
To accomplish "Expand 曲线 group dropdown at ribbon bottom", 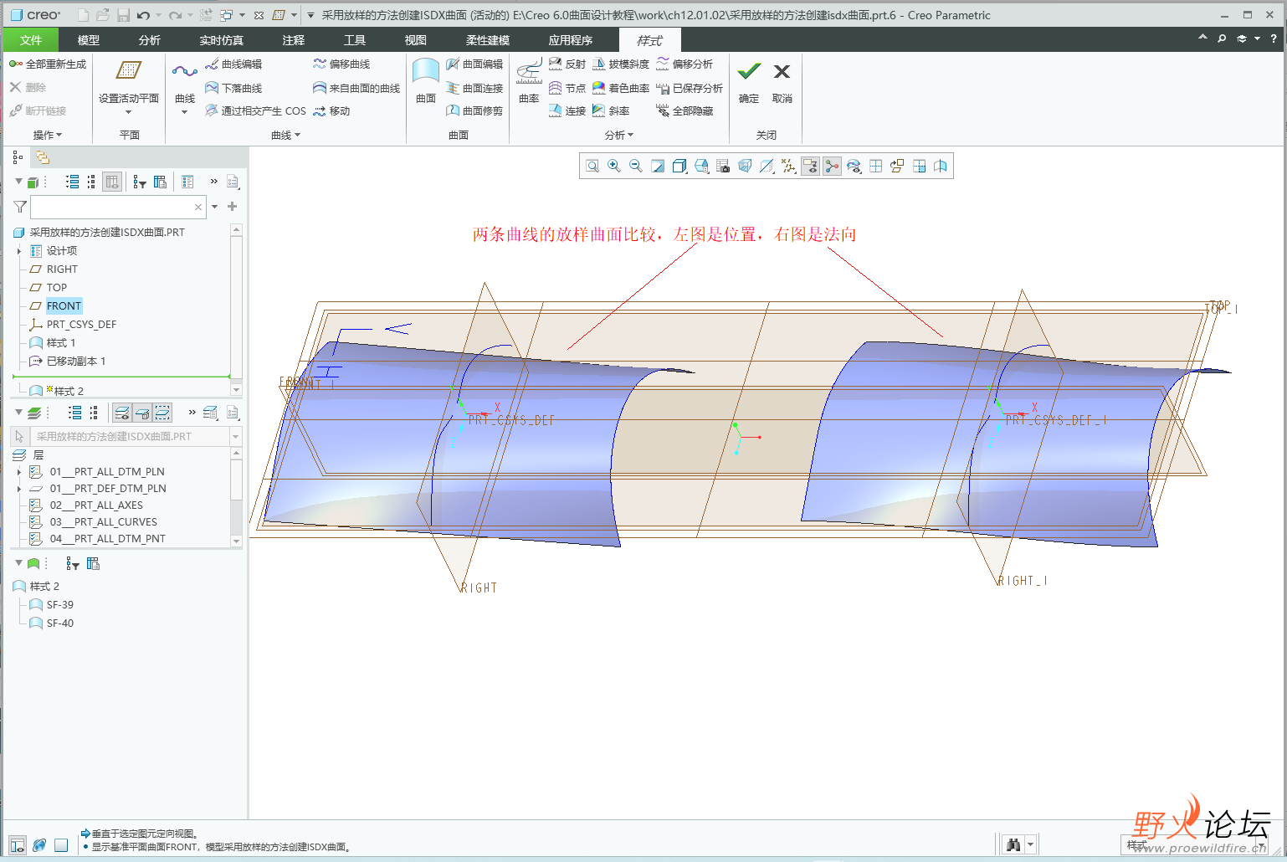I will (x=285, y=135).
